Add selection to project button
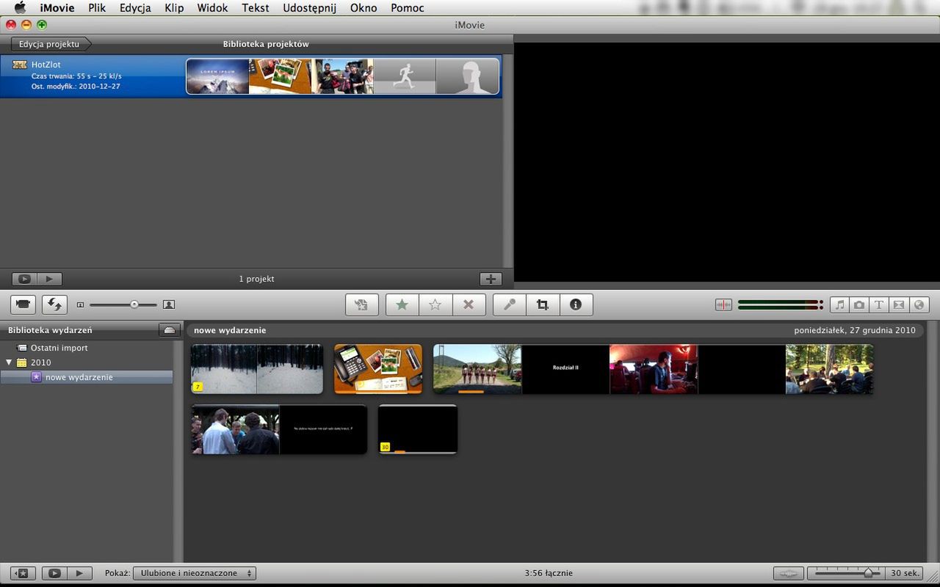The height and width of the screenshot is (587, 940). [361, 305]
